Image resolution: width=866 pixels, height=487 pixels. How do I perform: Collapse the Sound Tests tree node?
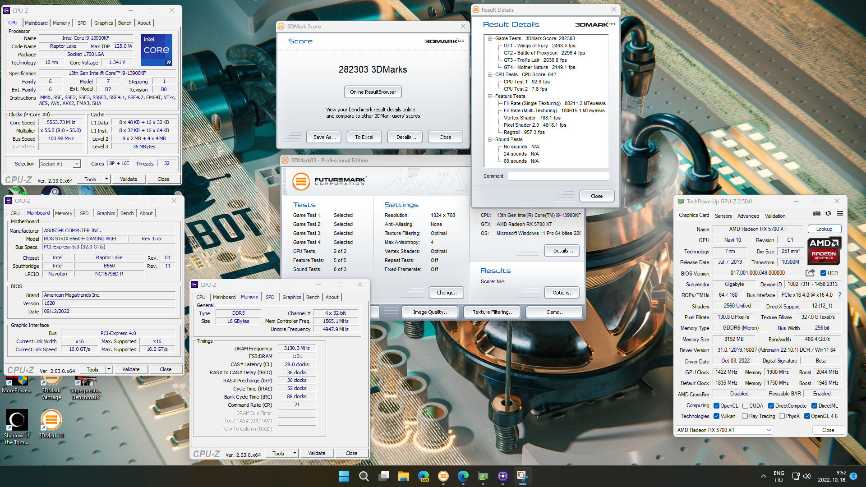[490, 140]
